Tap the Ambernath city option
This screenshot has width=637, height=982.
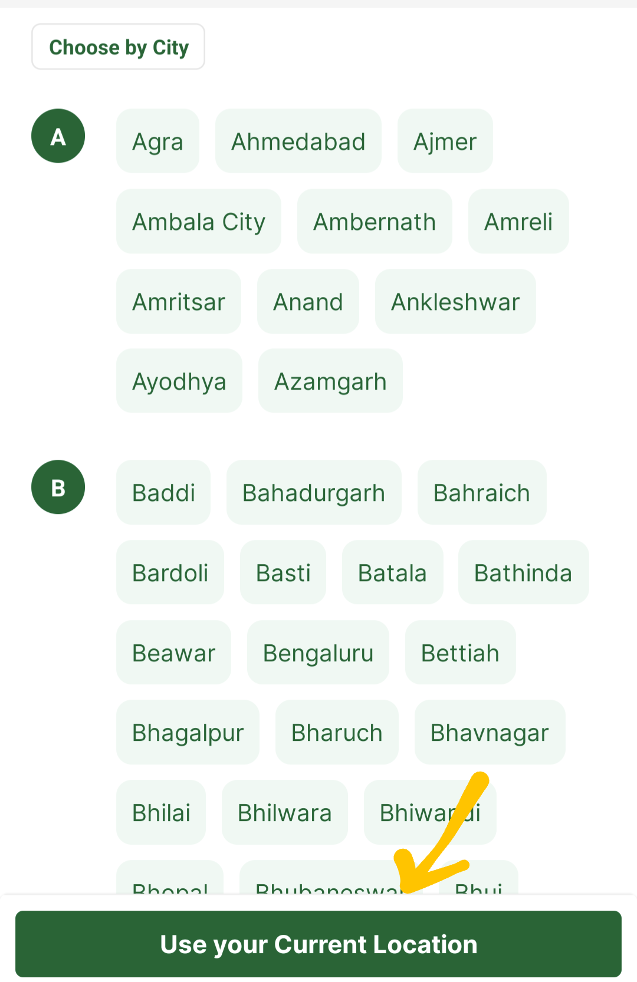pyautogui.click(x=375, y=222)
